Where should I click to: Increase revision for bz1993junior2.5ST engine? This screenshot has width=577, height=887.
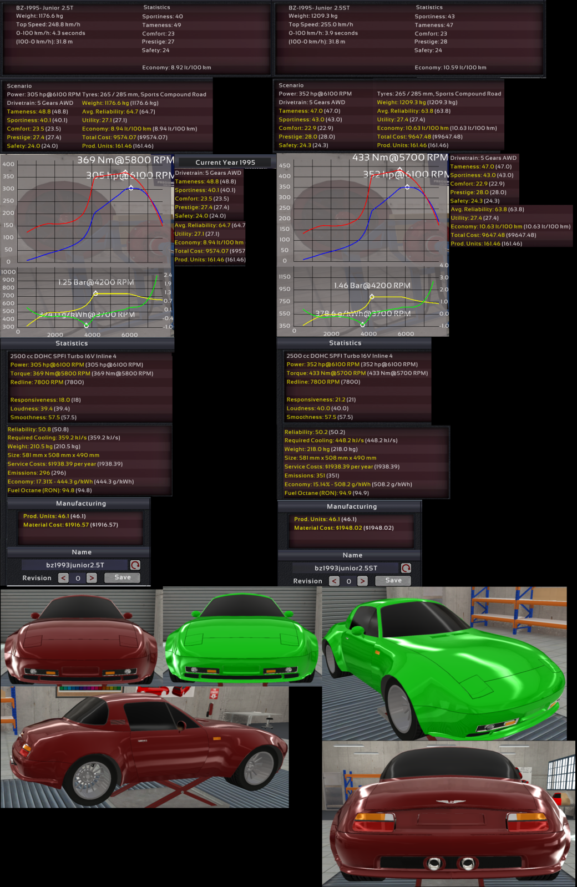pos(362,581)
